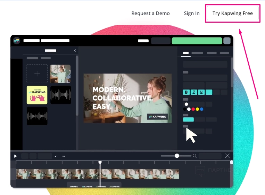Click the end marker handle of timeline
Image resolution: width=265 pixels, height=195 pixels.
(232, 162)
